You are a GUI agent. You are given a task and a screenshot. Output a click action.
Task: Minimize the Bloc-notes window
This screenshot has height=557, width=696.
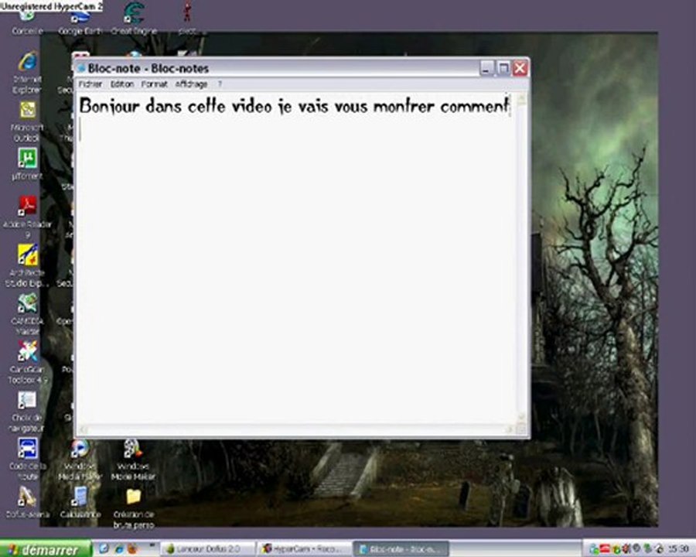pos(487,68)
